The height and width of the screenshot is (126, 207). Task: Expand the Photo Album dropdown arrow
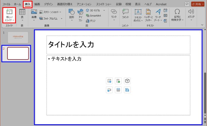tap(62, 18)
